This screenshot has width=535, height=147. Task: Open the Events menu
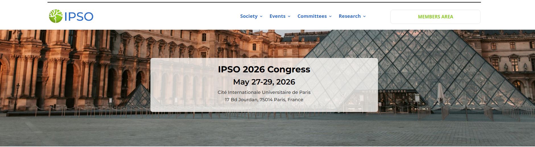pyautogui.click(x=277, y=16)
